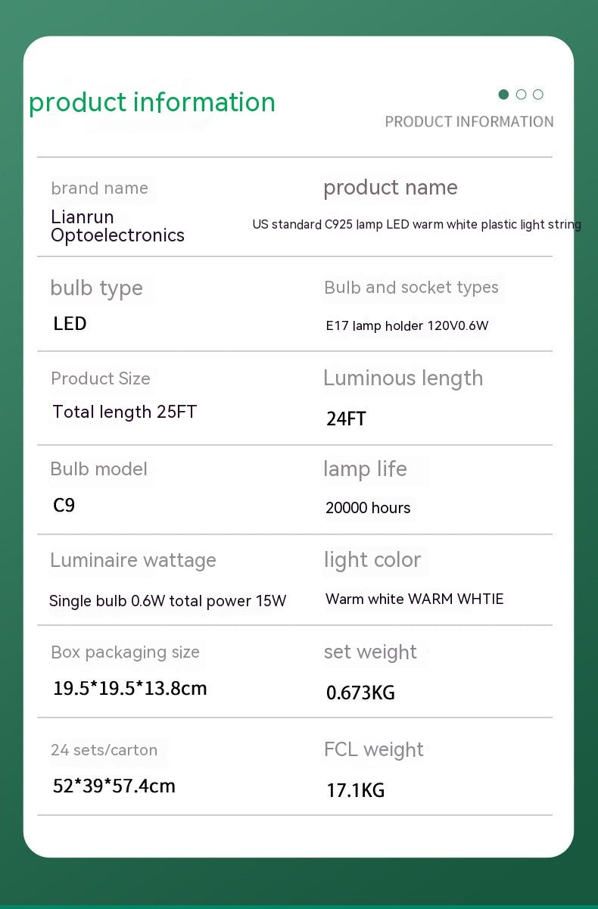Click the 'brand name' label
This screenshot has width=598, height=909.
(99, 188)
